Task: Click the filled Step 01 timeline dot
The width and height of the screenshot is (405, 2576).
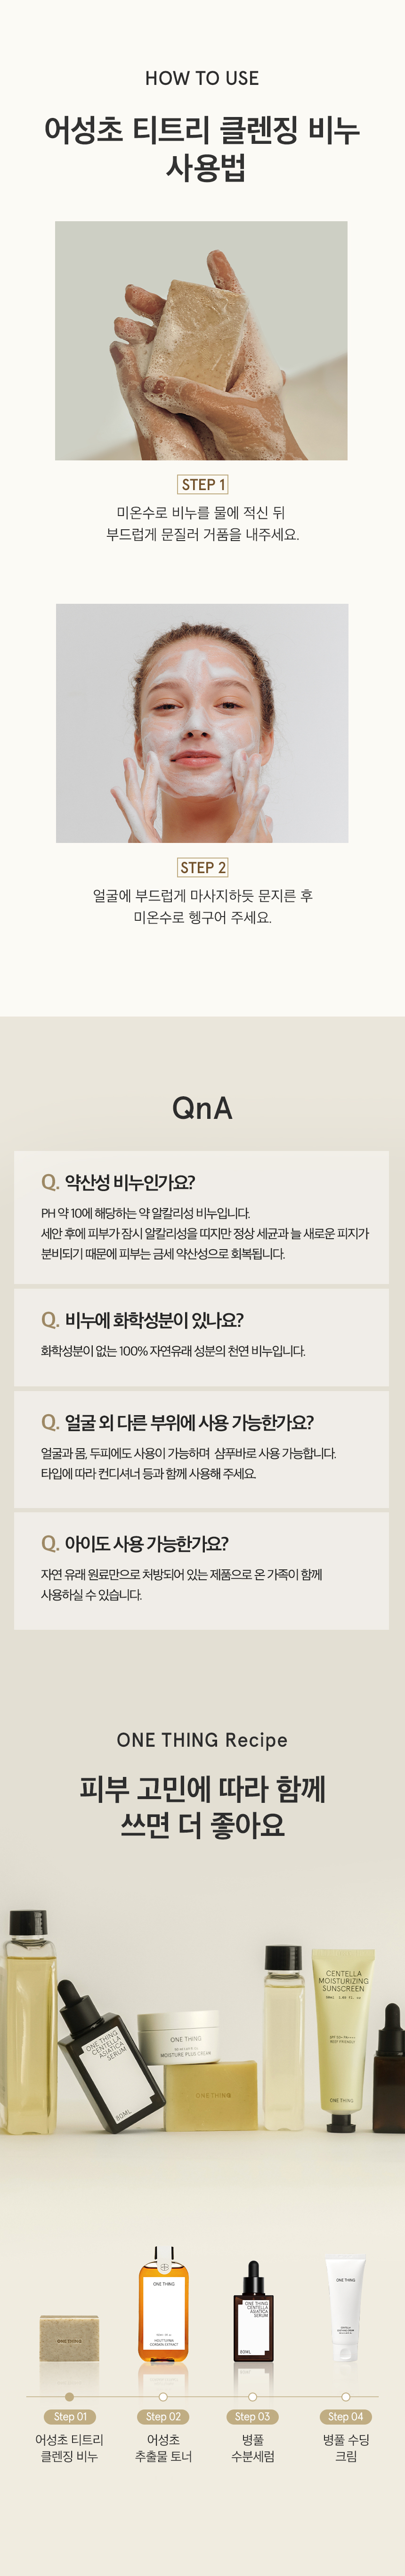Action: [69, 2396]
